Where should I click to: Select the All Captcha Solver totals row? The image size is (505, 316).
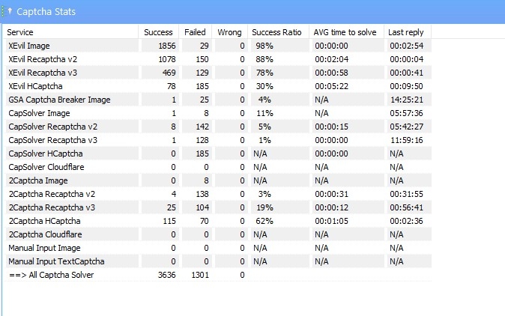click(218, 275)
